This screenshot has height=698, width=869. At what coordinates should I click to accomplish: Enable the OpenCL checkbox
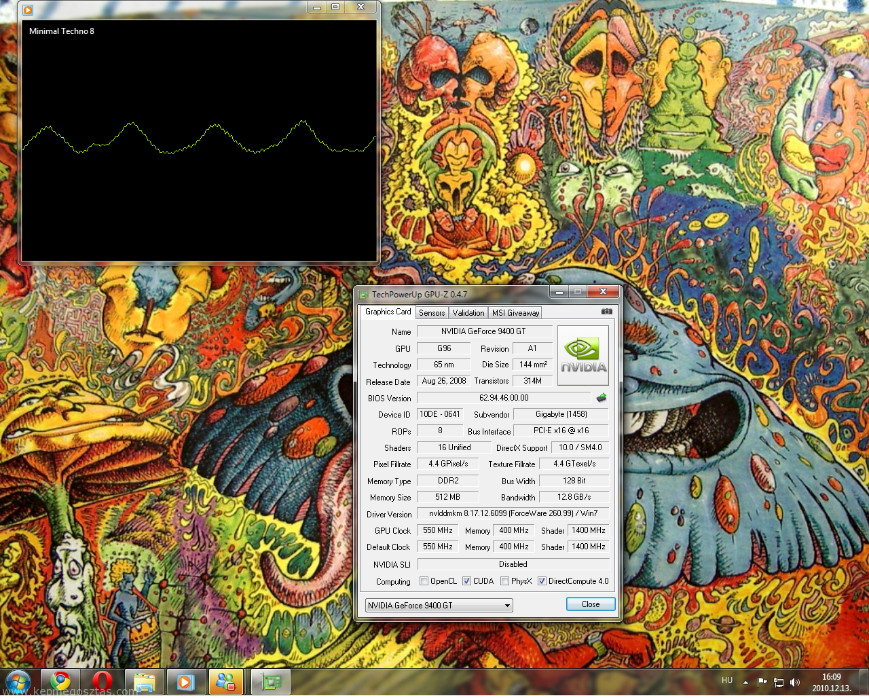424,581
